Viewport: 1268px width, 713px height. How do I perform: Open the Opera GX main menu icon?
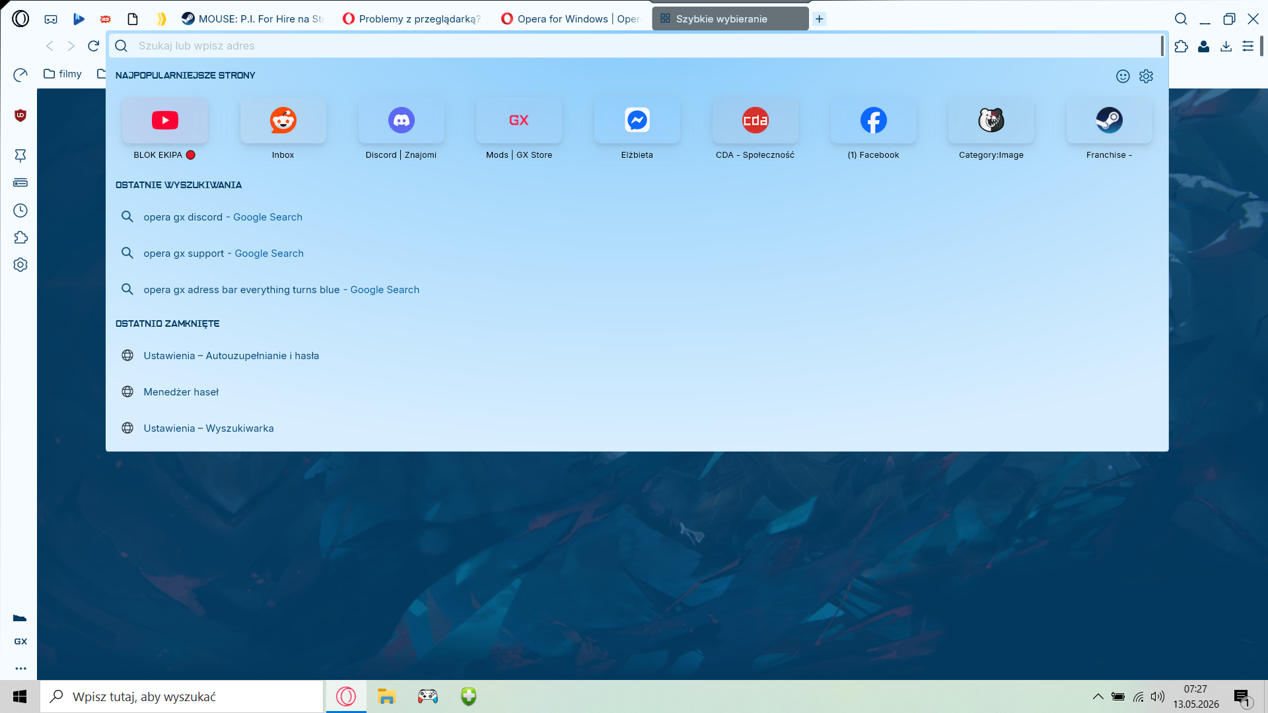coord(20,18)
